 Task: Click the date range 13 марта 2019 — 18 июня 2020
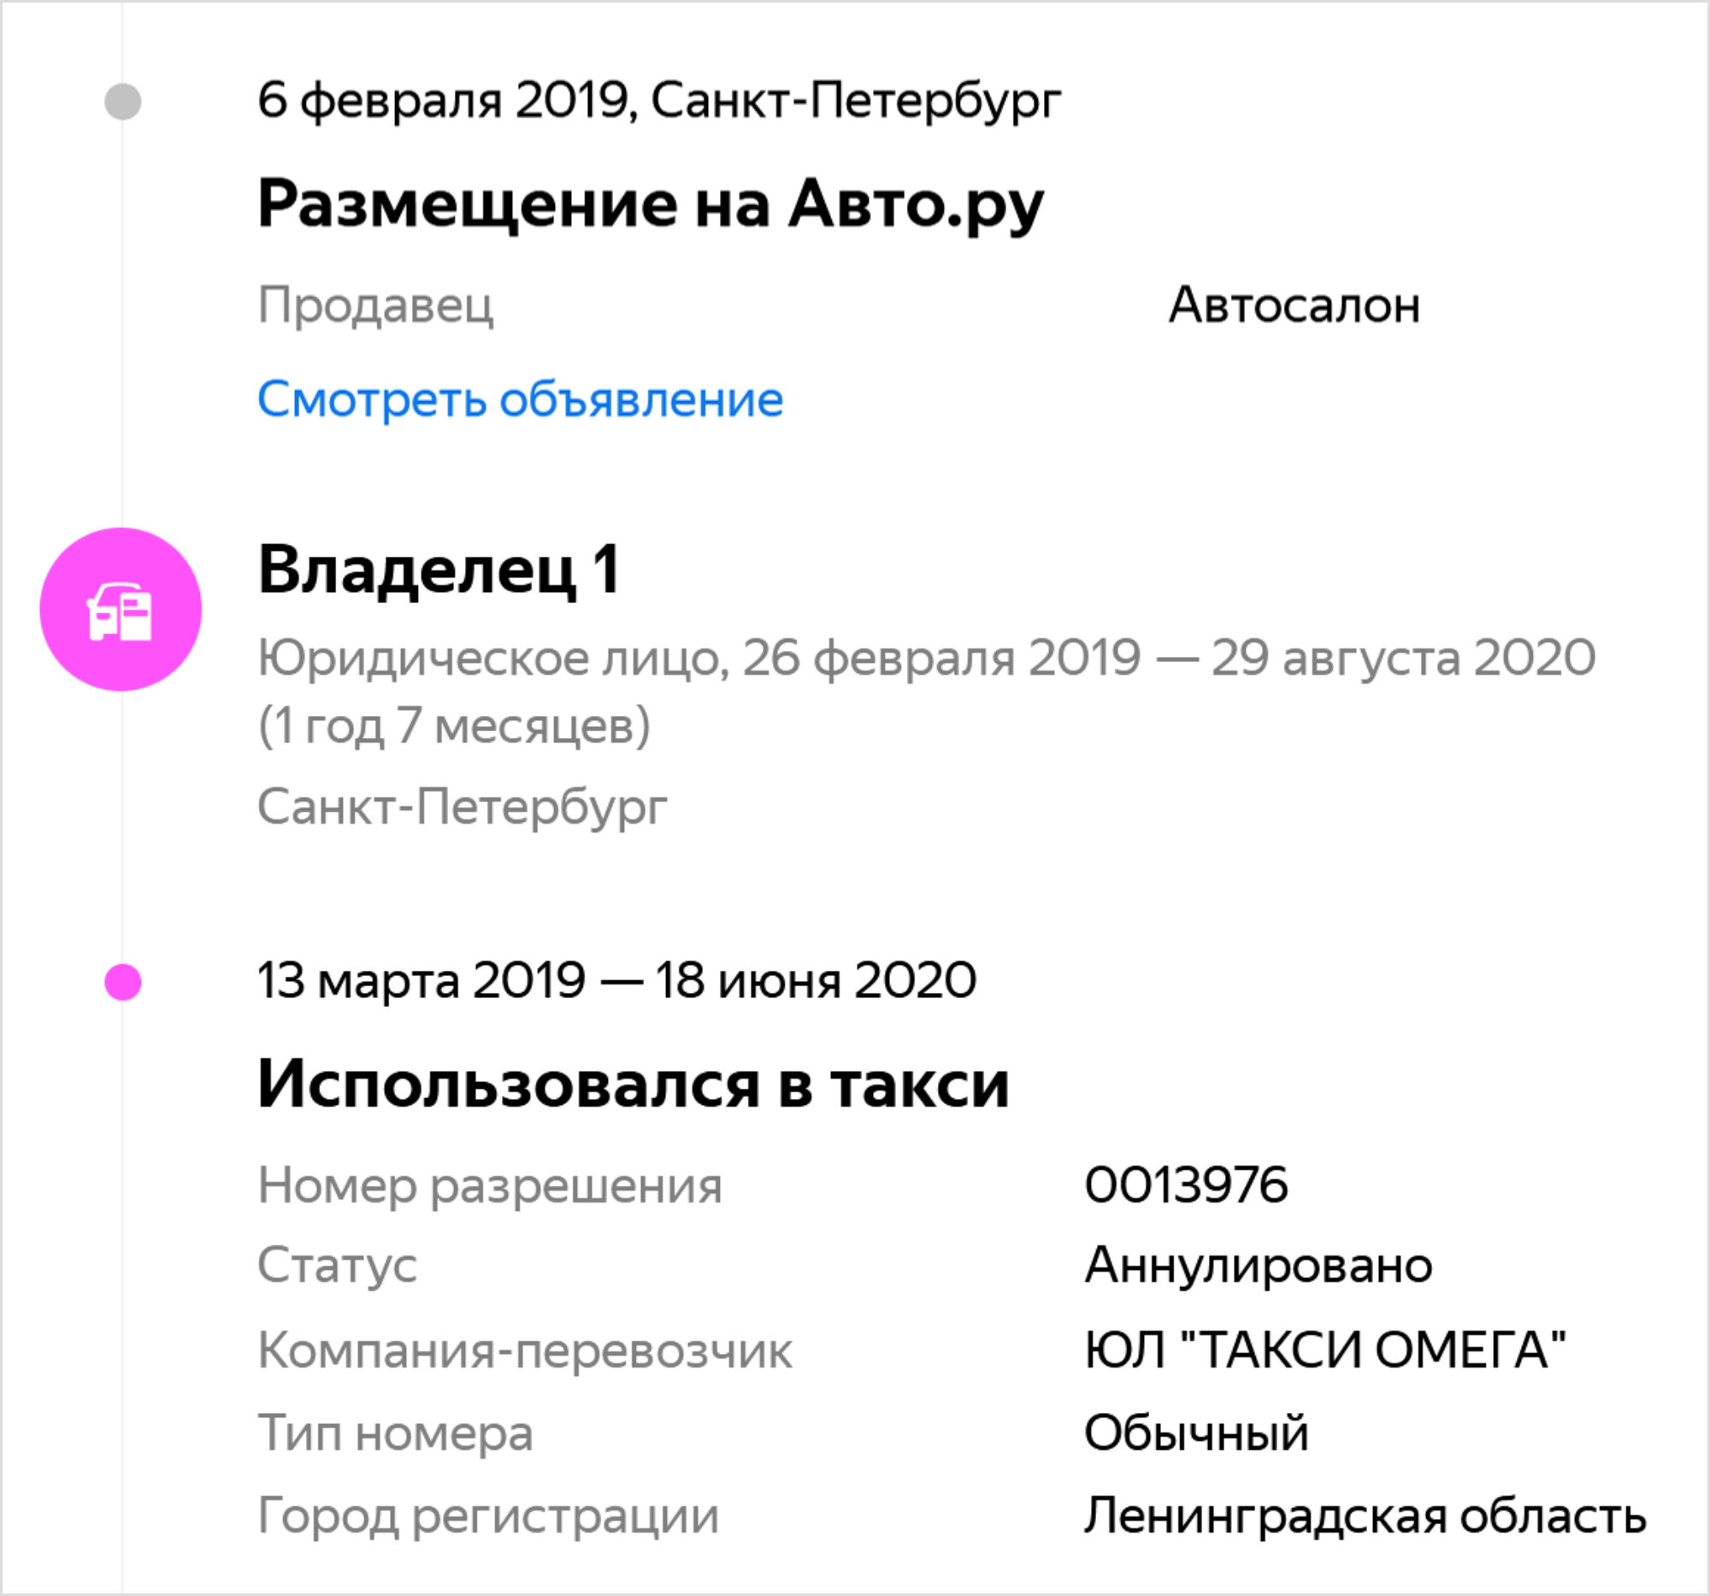[x=616, y=980]
